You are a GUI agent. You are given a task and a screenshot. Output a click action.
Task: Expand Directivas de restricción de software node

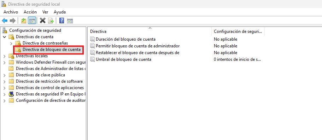(5, 81)
